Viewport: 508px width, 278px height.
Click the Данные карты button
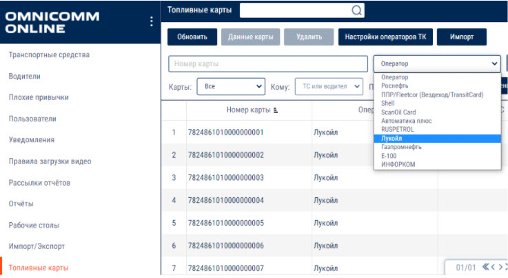pos(250,37)
